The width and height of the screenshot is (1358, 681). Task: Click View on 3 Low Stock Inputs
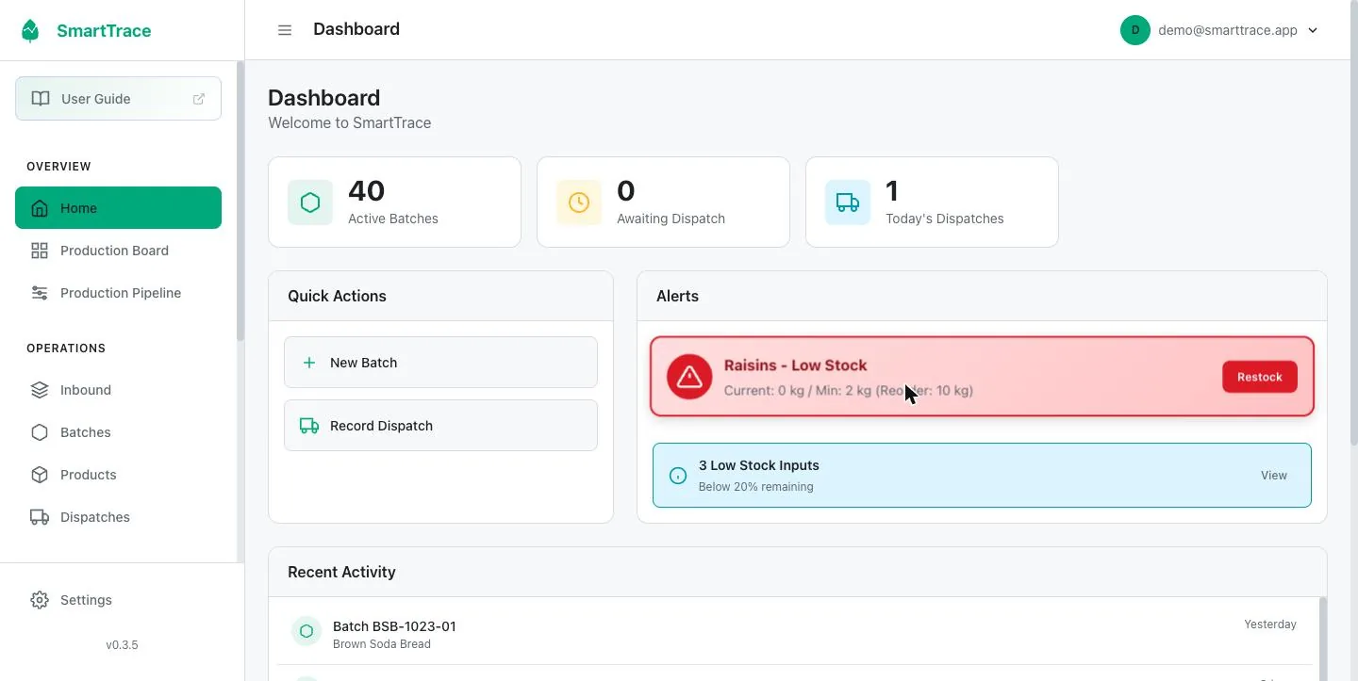point(1274,476)
